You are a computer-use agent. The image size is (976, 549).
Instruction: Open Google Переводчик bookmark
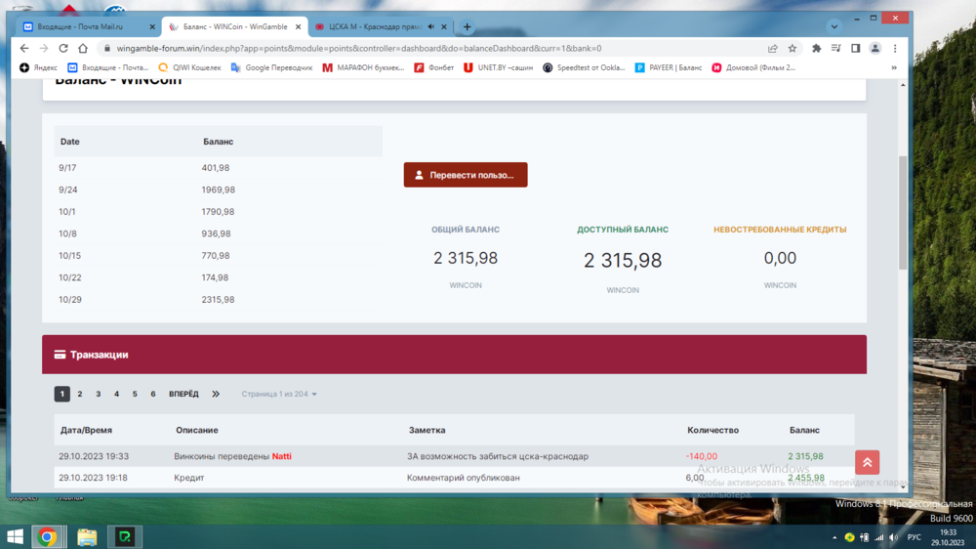271,67
